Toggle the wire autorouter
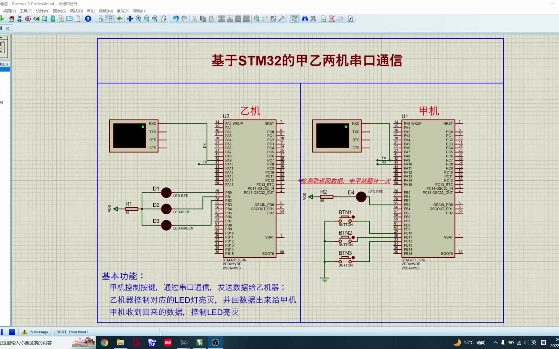This screenshot has width=559, height=349. click(294, 18)
